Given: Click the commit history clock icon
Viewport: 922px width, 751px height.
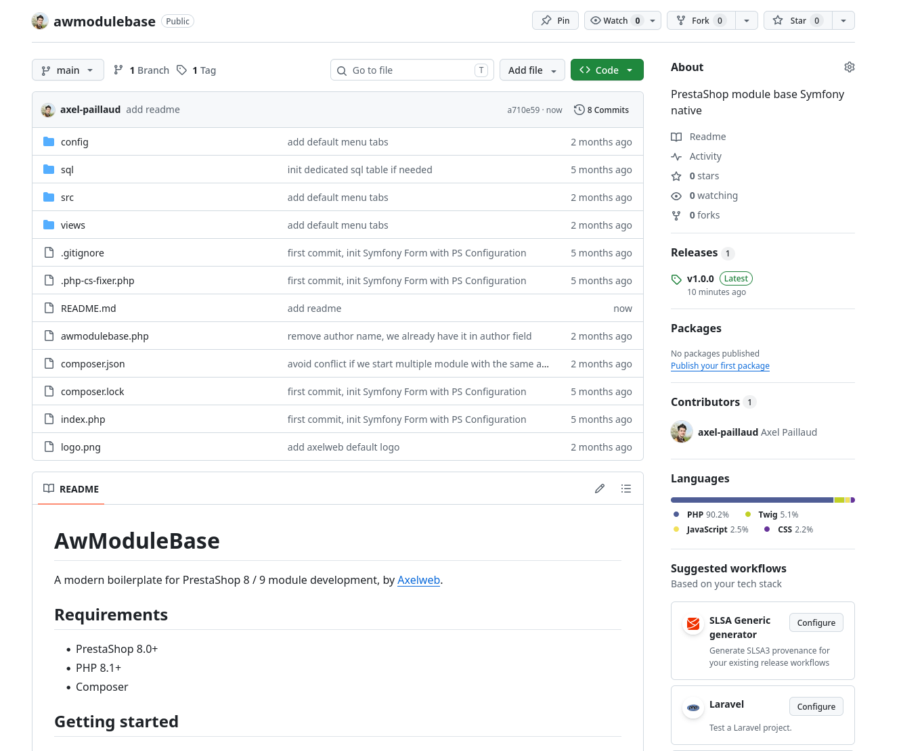Looking at the screenshot, I should (579, 110).
